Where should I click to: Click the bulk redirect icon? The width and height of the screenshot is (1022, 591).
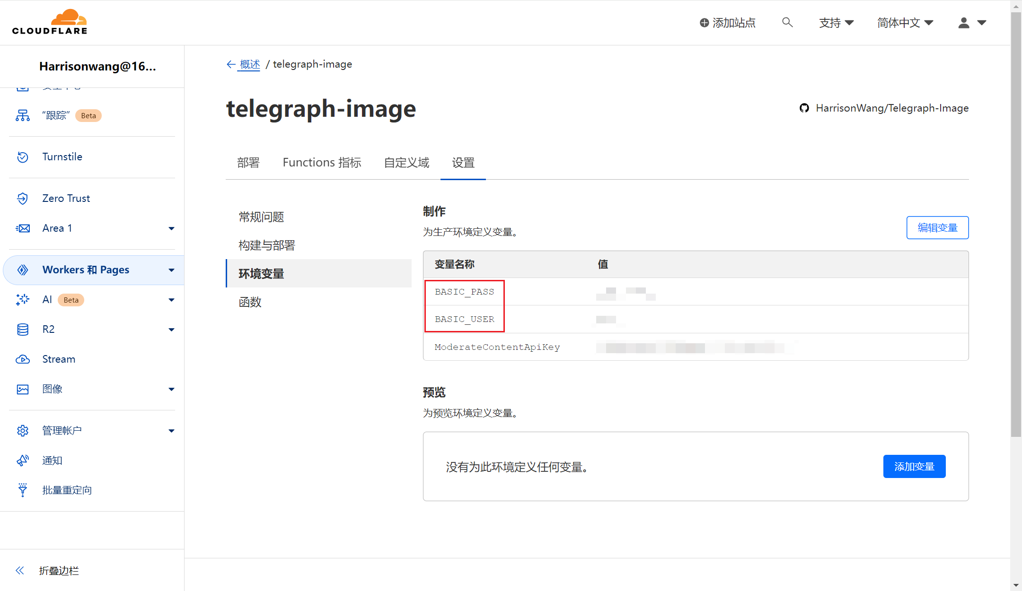[23, 490]
